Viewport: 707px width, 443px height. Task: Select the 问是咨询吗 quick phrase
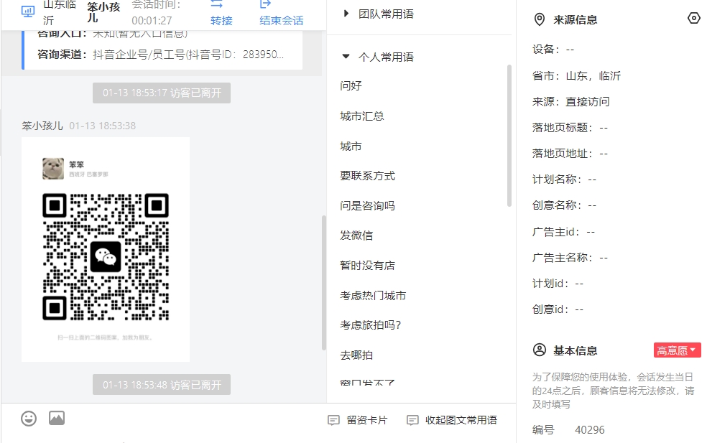click(x=367, y=206)
